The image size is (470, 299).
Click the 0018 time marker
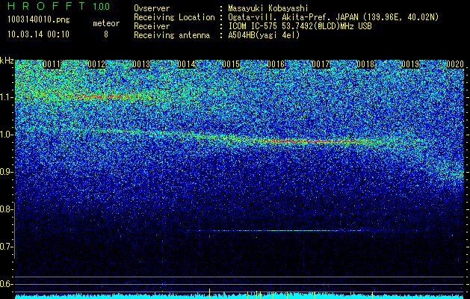tap(365, 64)
